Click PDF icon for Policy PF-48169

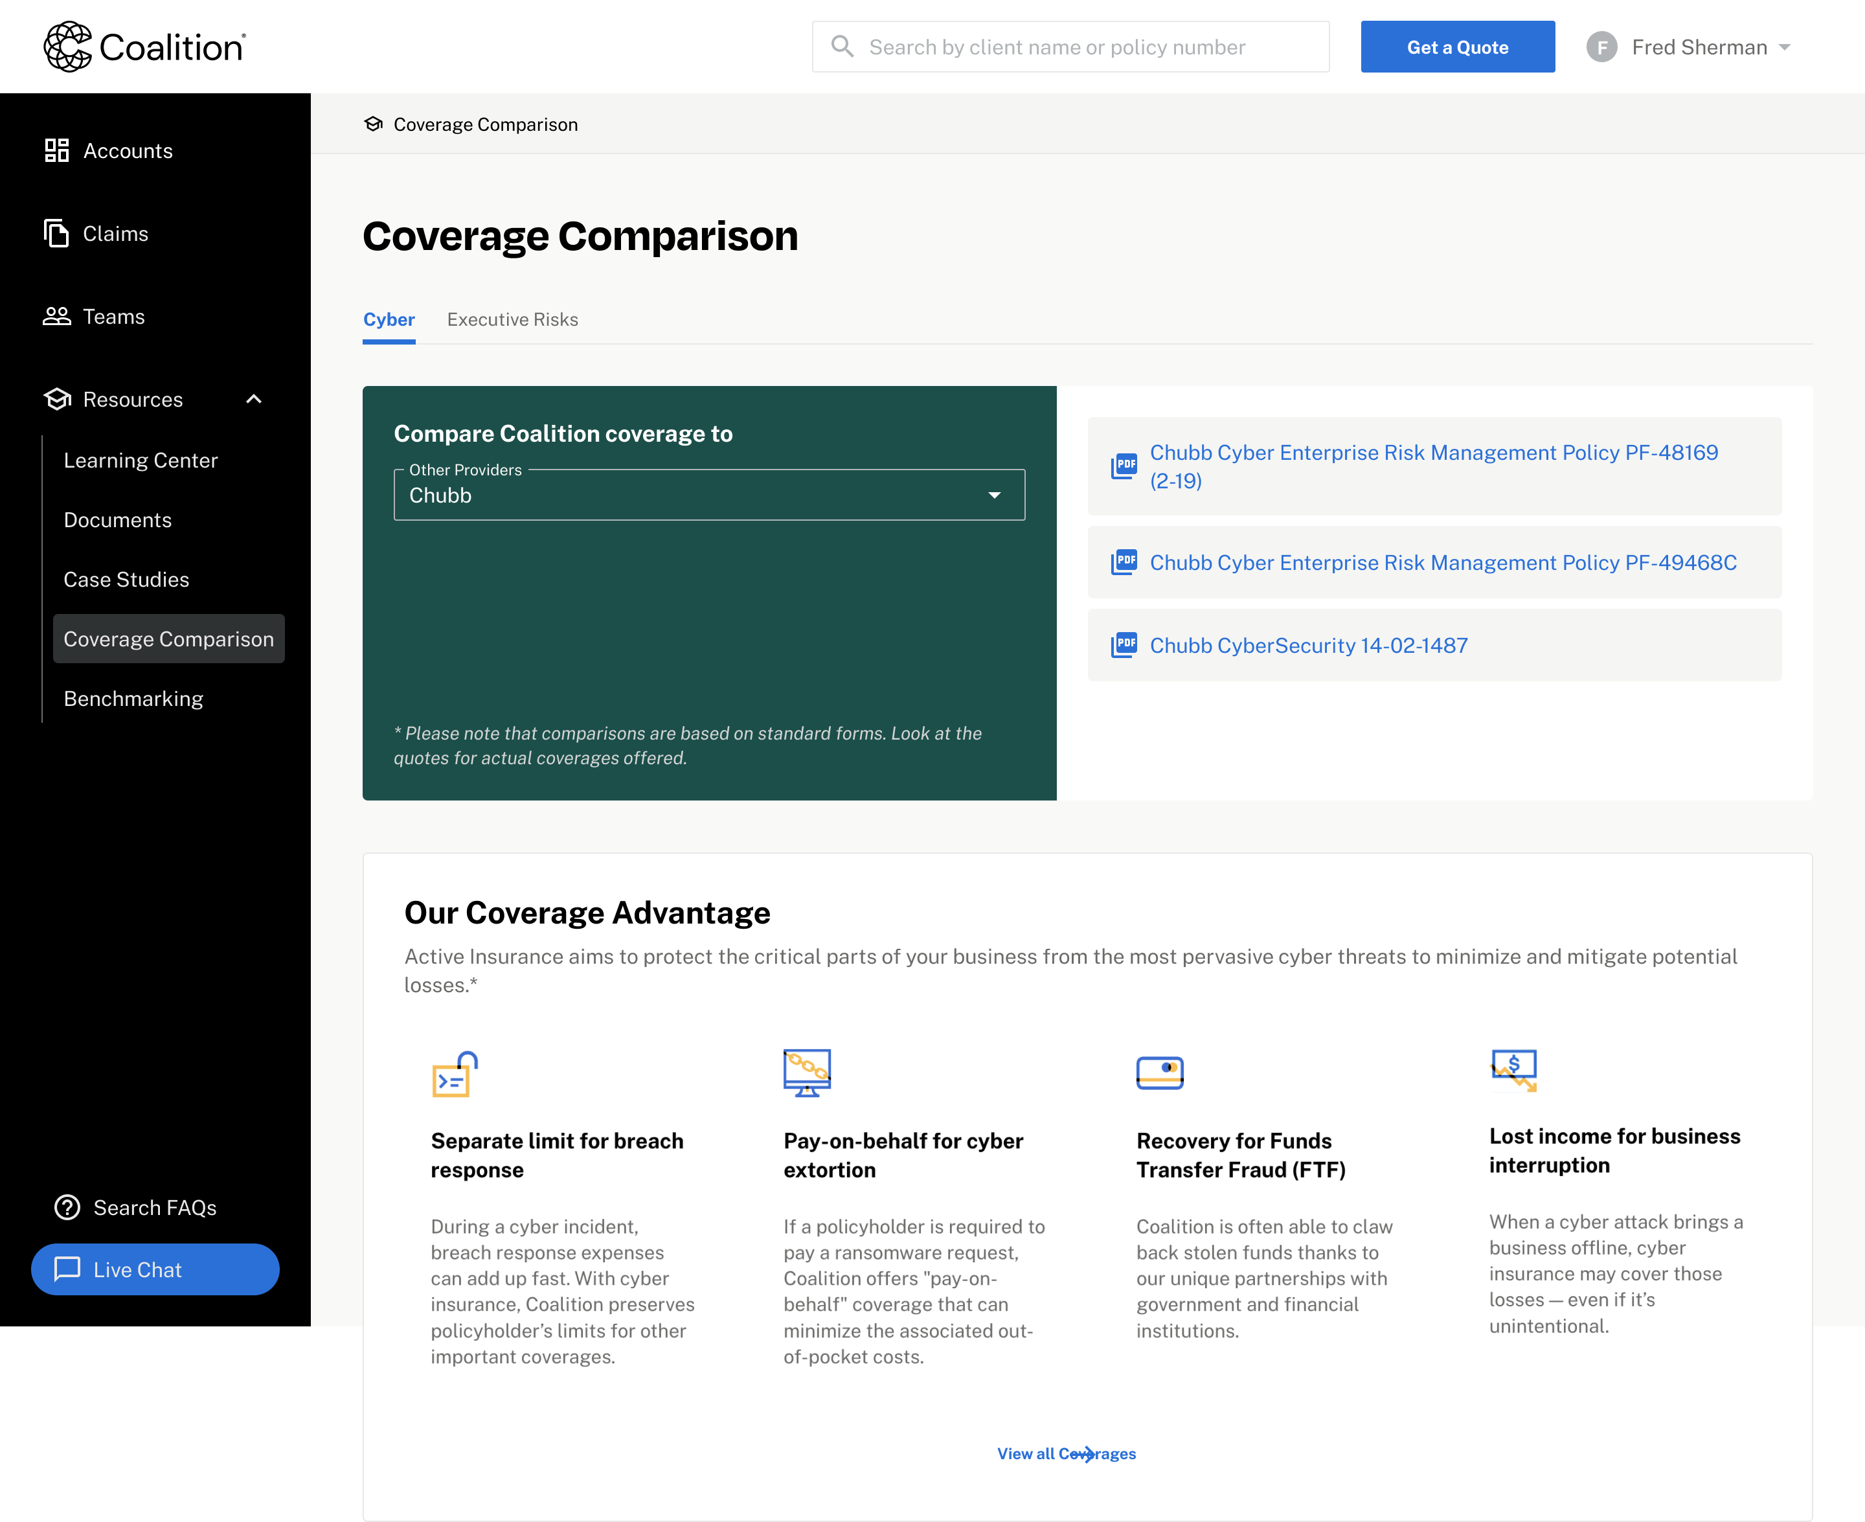coord(1124,466)
